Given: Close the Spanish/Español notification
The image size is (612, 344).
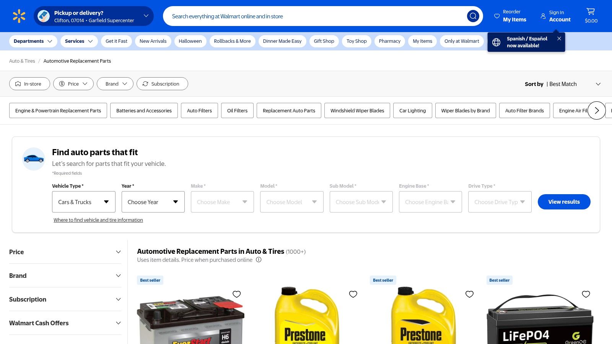Looking at the screenshot, I should pos(559,39).
